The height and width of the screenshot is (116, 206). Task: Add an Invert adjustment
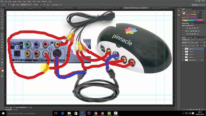click(x=187, y=34)
